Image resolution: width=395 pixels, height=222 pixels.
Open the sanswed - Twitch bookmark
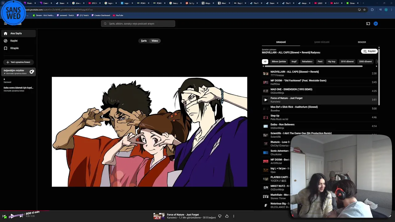coord(65,15)
